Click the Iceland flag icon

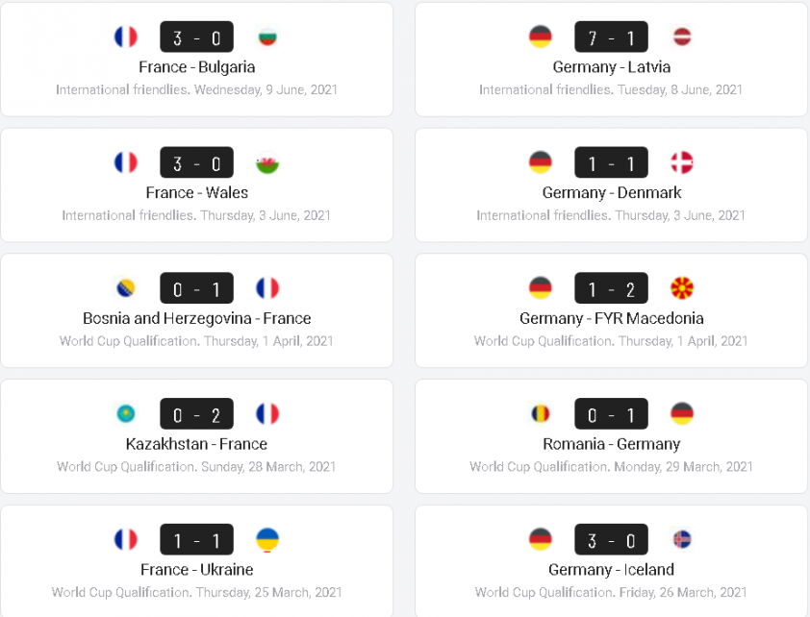click(x=682, y=540)
